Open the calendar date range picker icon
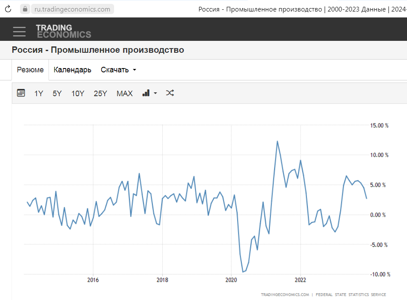The height and width of the screenshot is (300, 407). (x=21, y=93)
